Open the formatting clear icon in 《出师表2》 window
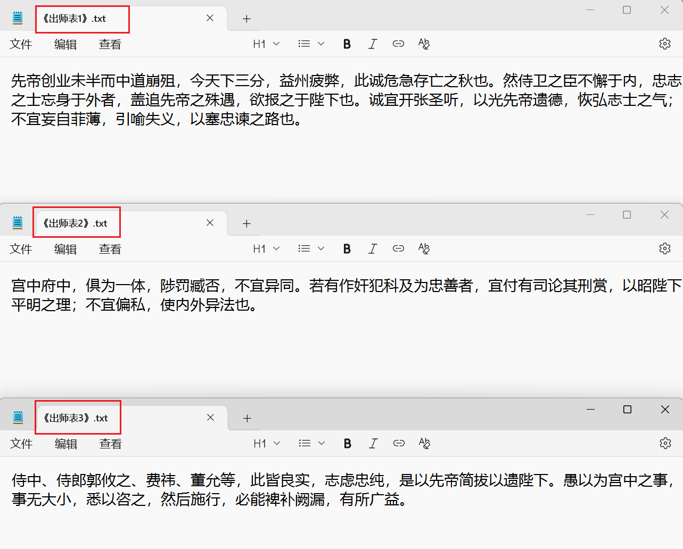The image size is (683, 549). [x=424, y=248]
